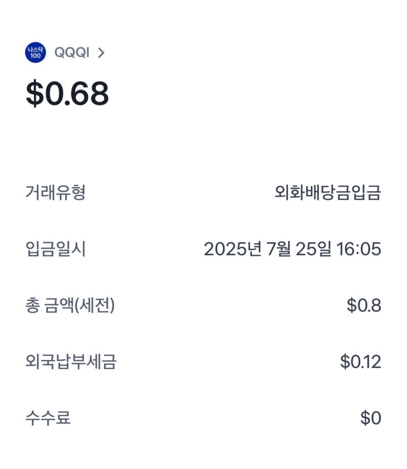407x469 pixels.
Task: Tap the QQQI ticker name
Action: (x=72, y=53)
